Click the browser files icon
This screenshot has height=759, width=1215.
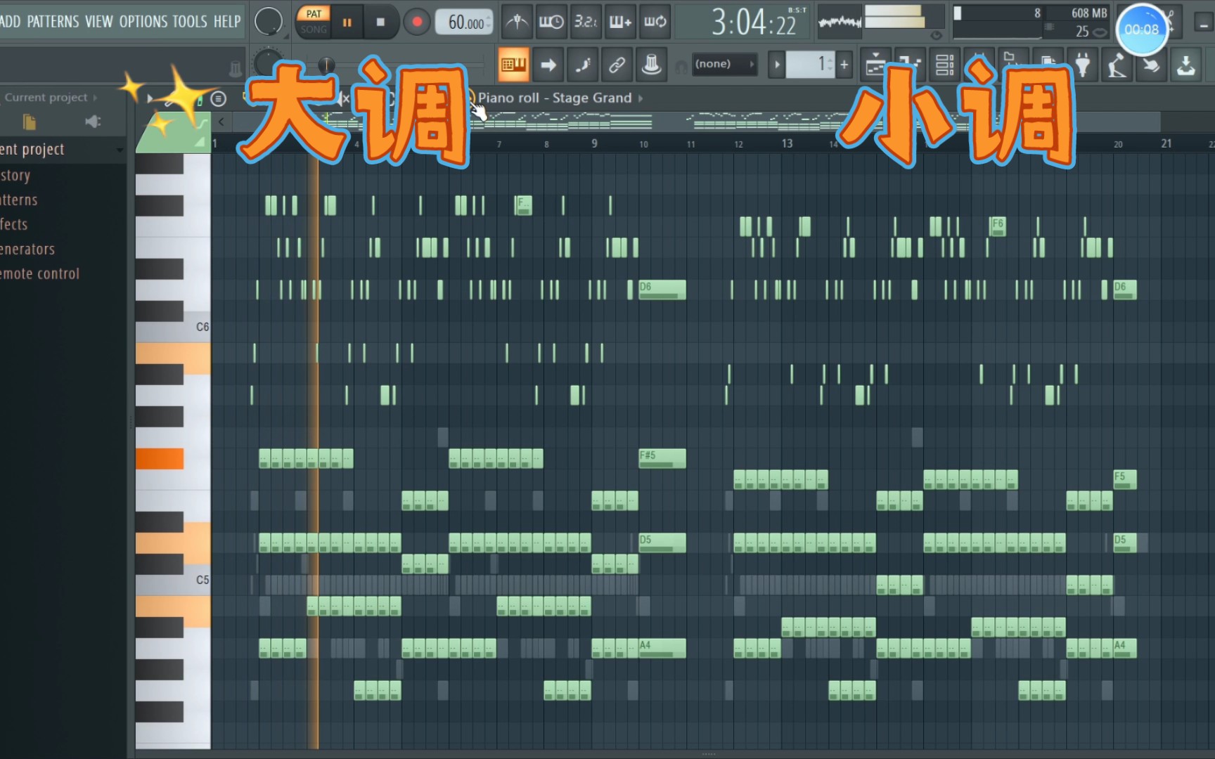tap(29, 122)
